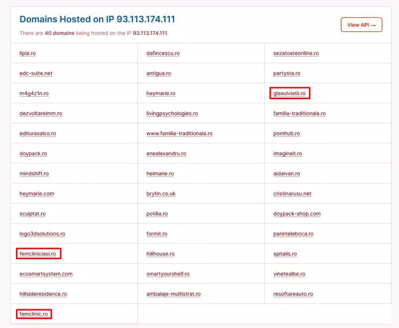This screenshot has width=399, height=328.
Task: Open the sezatoareonline.ro link
Action: (296, 53)
